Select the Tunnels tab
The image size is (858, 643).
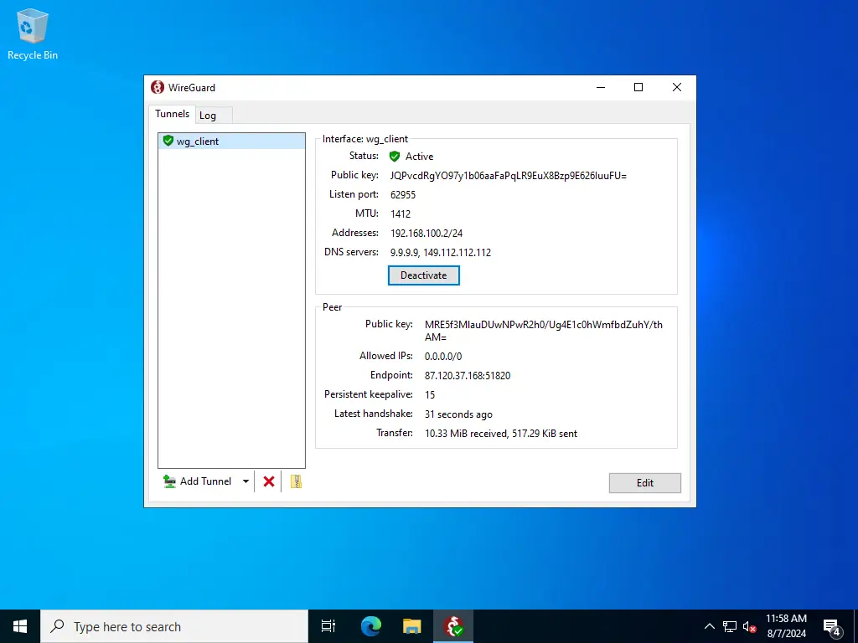[x=172, y=114]
